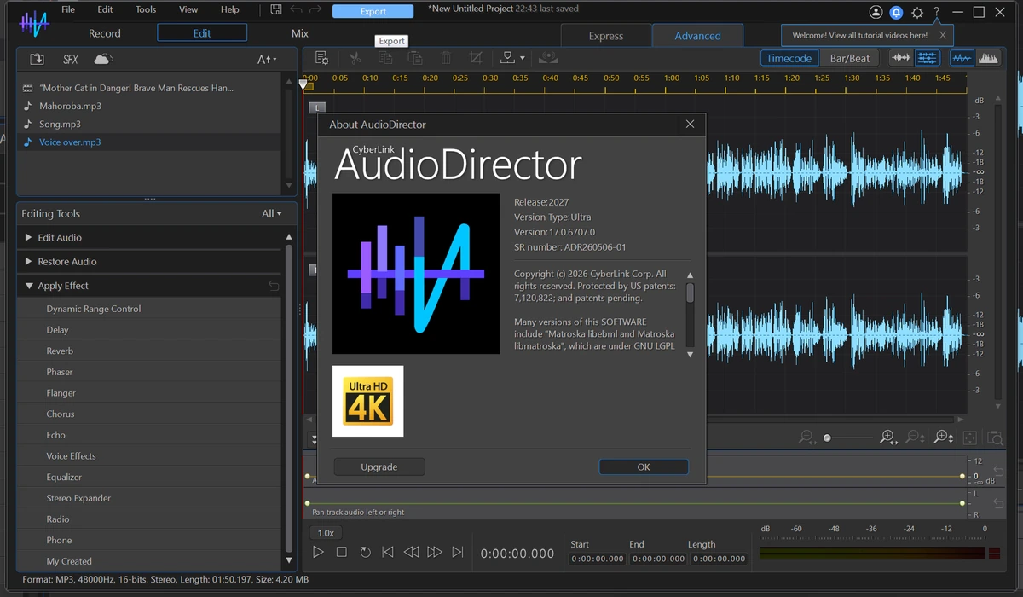The width and height of the screenshot is (1023, 597).
Task: Open the dropdown arrow beside marker stamp
Action: (x=523, y=58)
